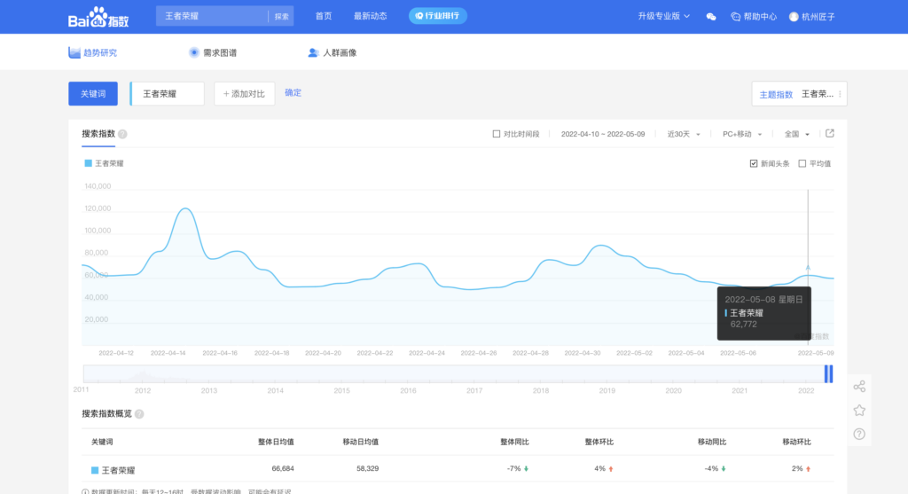Open the 全国 region dropdown
This screenshot has height=494, width=908.
coord(797,134)
